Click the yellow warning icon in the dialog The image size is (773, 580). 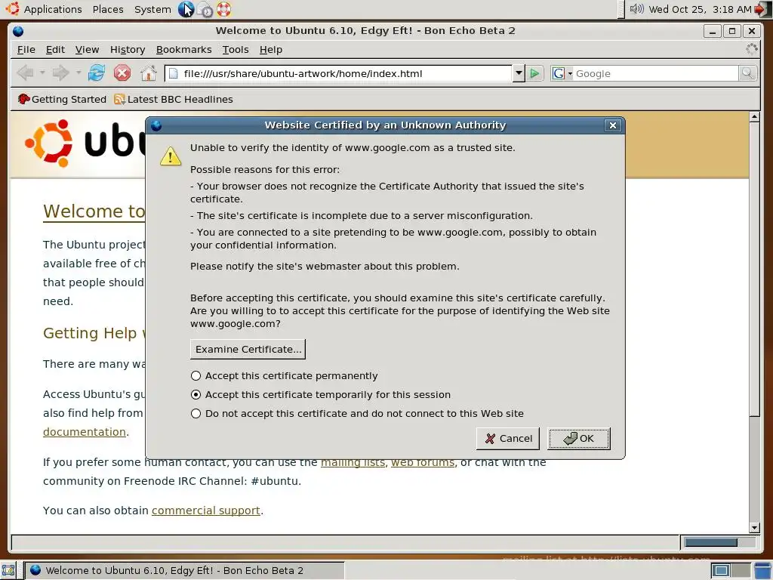(171, 156)
